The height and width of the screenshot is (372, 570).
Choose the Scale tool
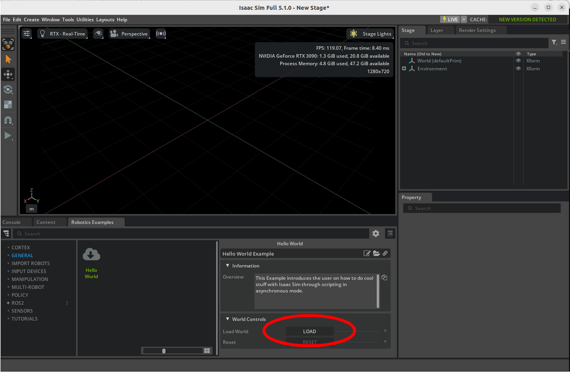(x=8, y=105)
